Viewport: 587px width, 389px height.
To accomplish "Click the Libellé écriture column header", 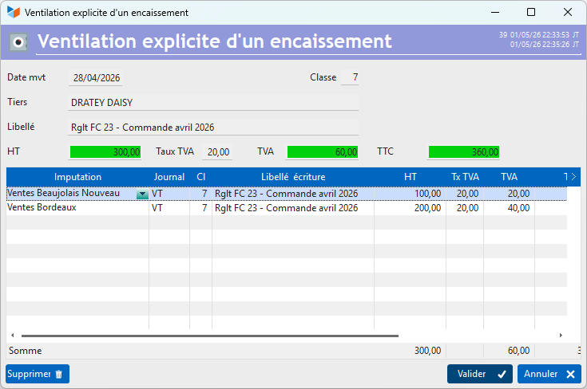I will (293, 177).
